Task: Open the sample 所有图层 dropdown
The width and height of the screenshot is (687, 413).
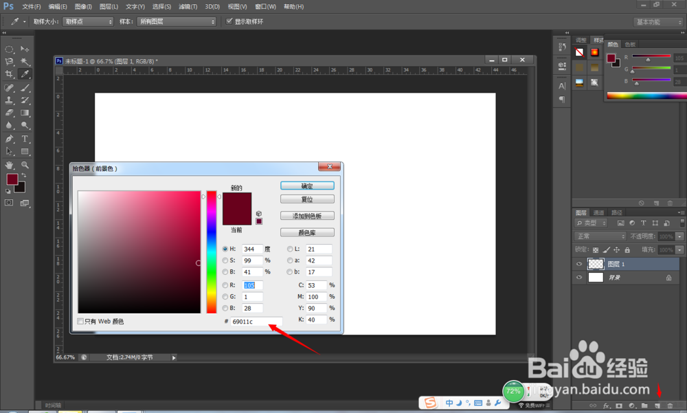Action: [x=177, y=21]
